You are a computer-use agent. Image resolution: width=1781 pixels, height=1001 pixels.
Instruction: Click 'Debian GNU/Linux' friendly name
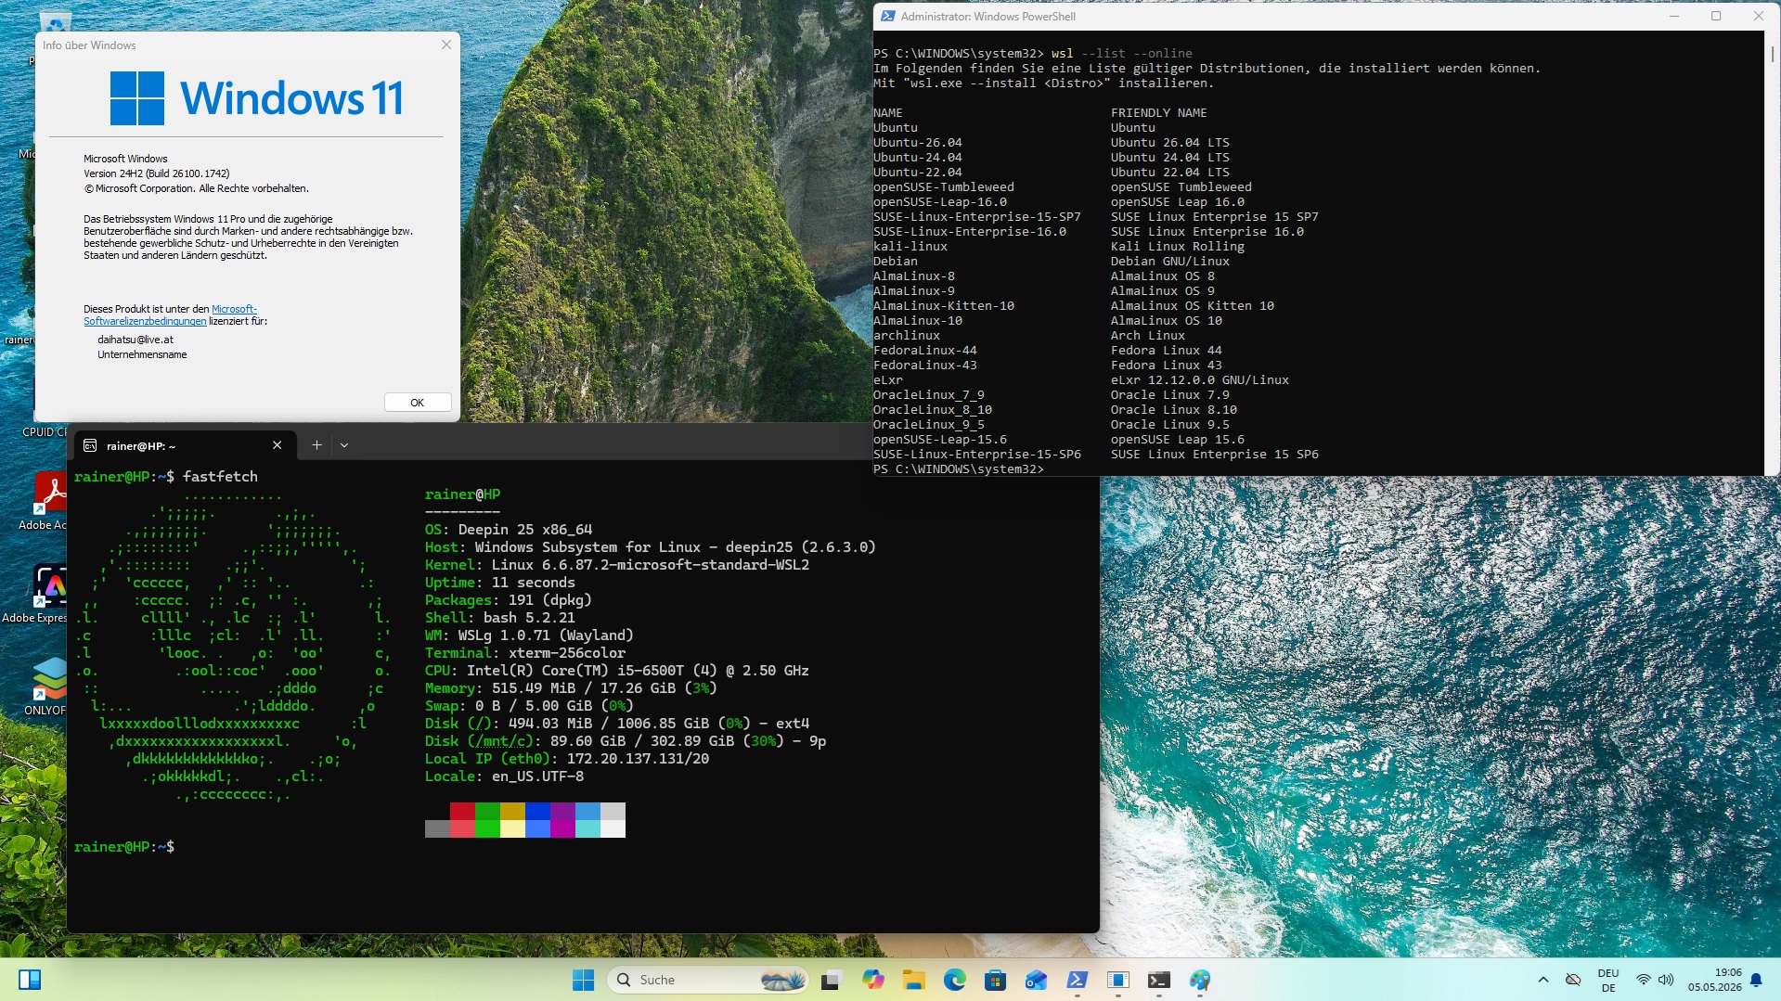click(x=1169, y=262)
